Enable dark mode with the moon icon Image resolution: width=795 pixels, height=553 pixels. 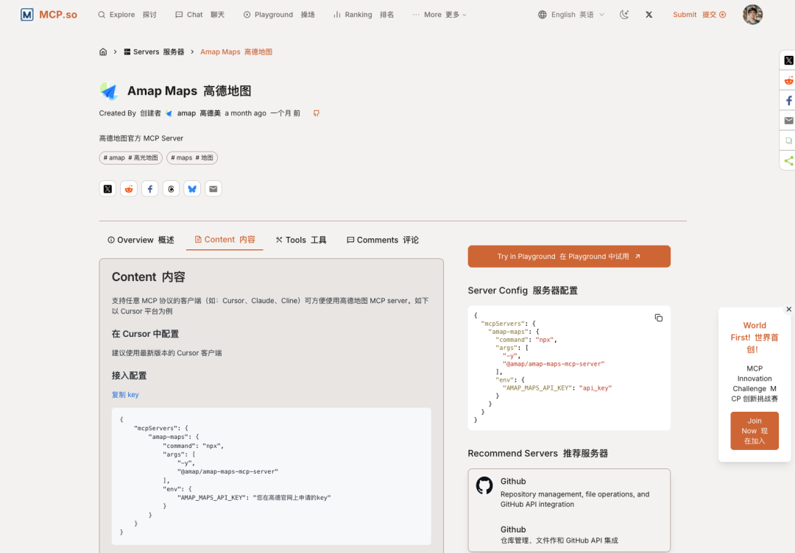click(x=623, y=14)
